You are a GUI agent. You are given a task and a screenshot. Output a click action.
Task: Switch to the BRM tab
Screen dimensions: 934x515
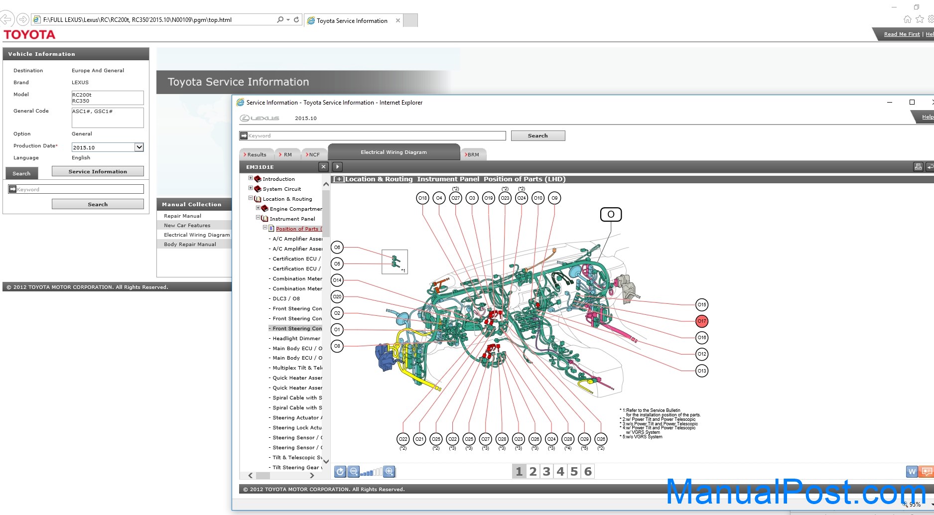point(473,154)
